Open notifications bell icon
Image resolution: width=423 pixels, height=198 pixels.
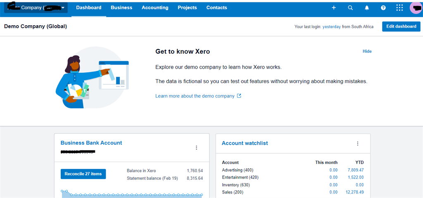[367, 8]
